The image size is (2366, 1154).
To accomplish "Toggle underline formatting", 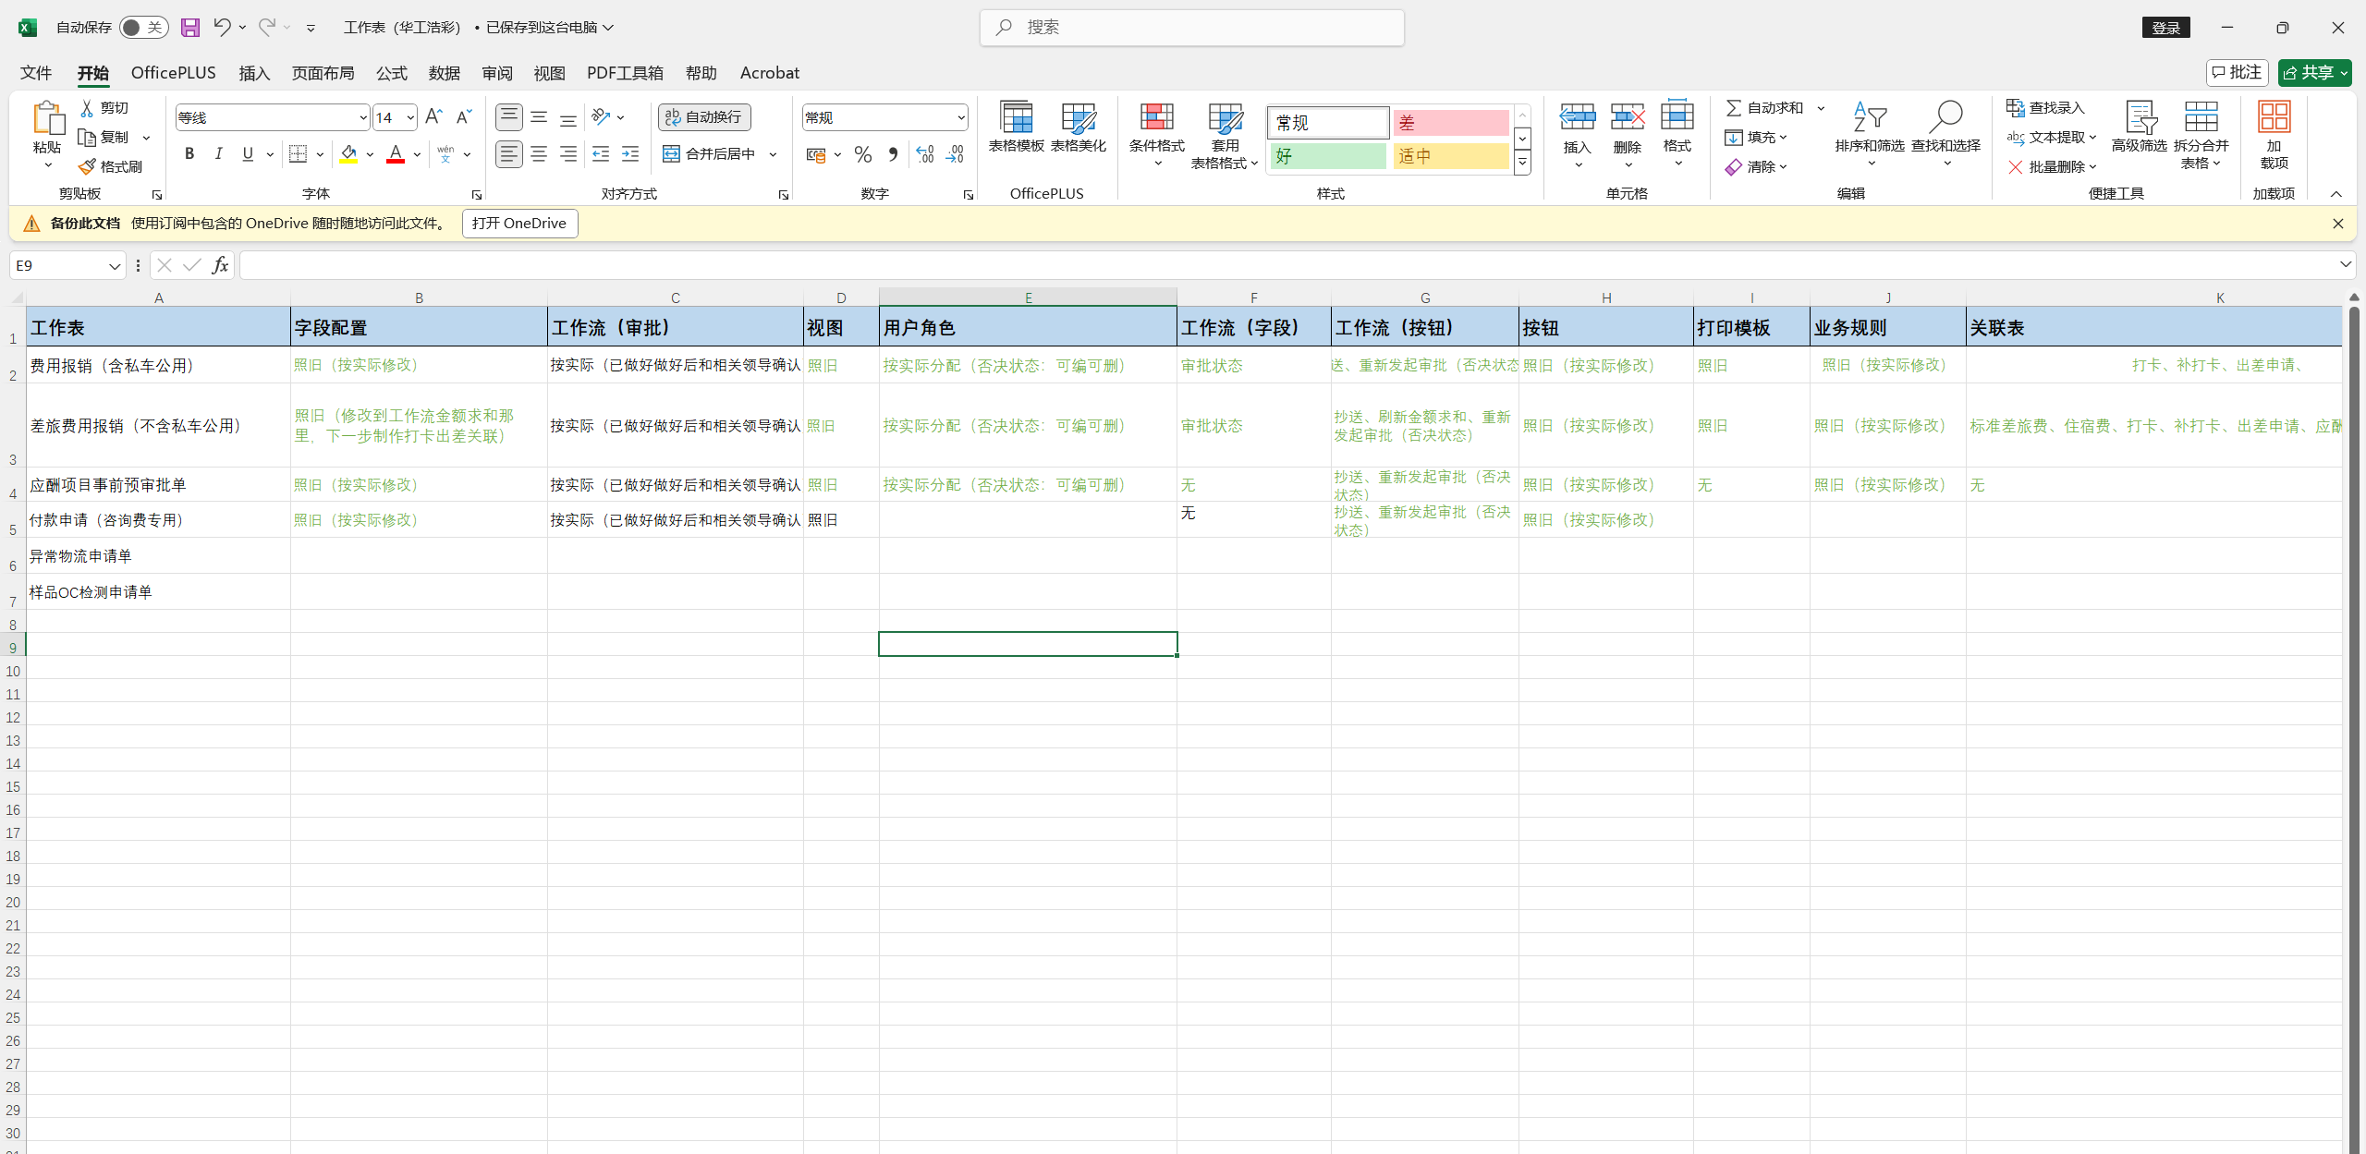I will pos(248,154).
